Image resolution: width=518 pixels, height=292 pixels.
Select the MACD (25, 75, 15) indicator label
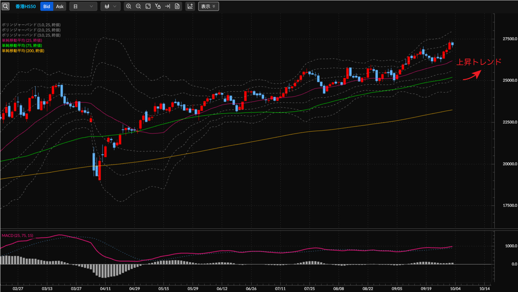17,235
